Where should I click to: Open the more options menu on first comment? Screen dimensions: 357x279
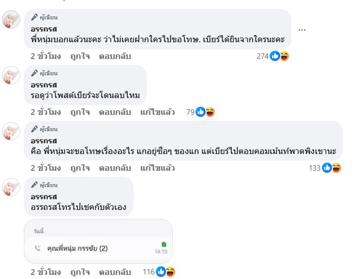click(303, 29)
